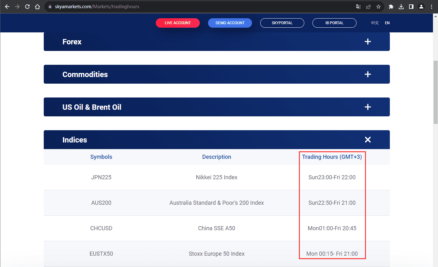Click the Forex section title
The image size is (438, 267).
pyautogui.click(x=72, y=42)
